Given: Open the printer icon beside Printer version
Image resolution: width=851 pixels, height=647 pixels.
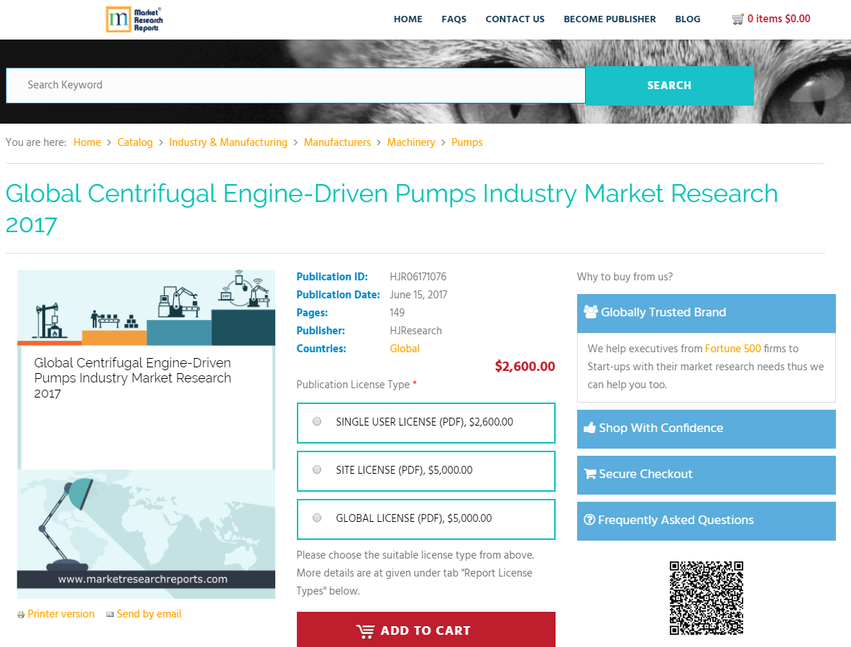Looking at the screenshot, I should [x=21, y=615].
